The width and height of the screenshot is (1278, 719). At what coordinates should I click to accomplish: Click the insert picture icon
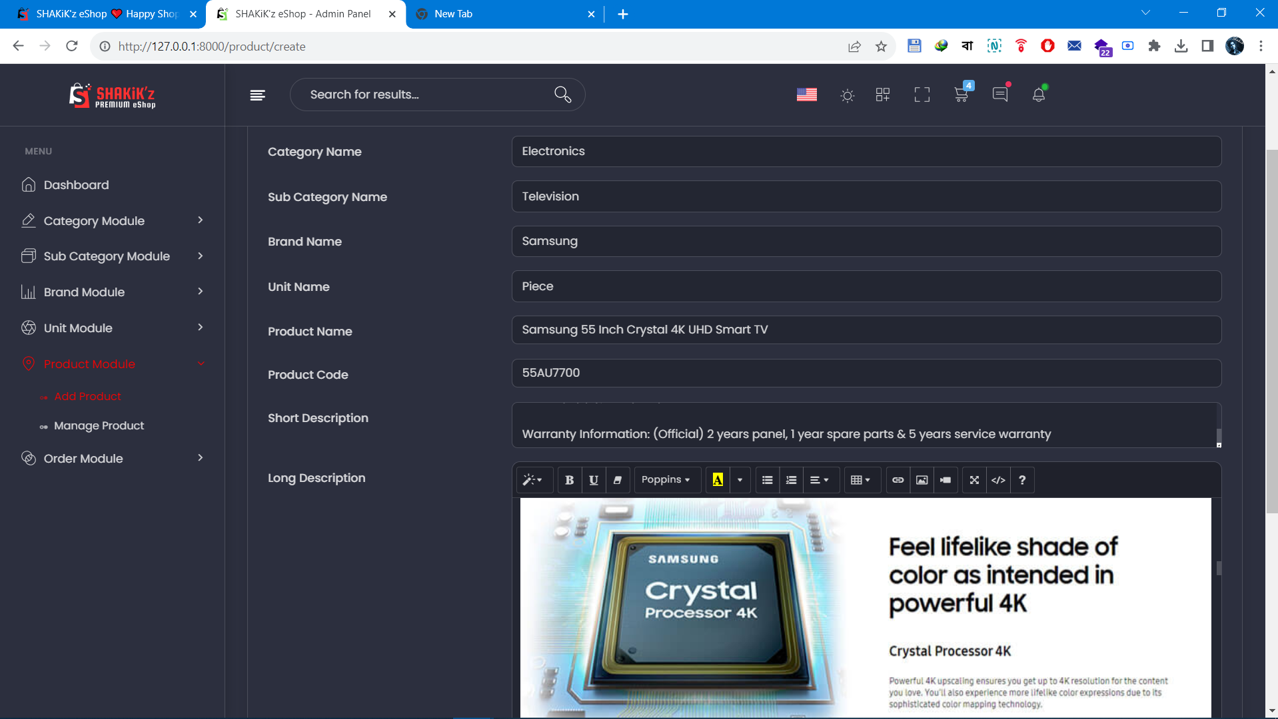[922, 480]
